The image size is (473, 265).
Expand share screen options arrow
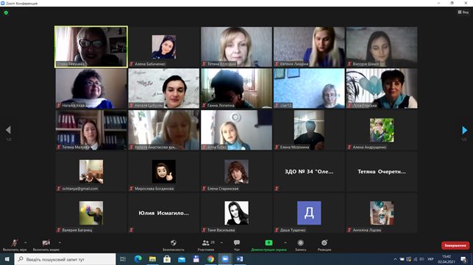285,242
